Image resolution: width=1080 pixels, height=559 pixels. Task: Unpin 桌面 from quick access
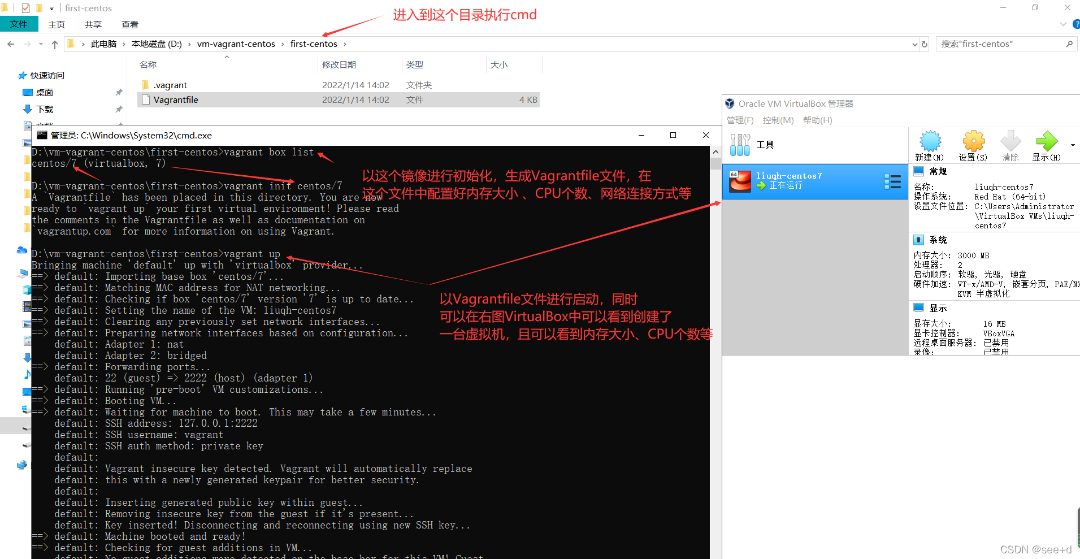(119, 92)
